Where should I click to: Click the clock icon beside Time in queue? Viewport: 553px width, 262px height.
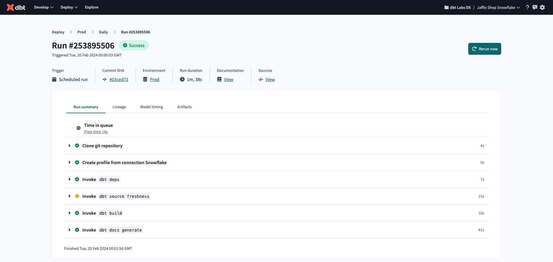[79, 128]
